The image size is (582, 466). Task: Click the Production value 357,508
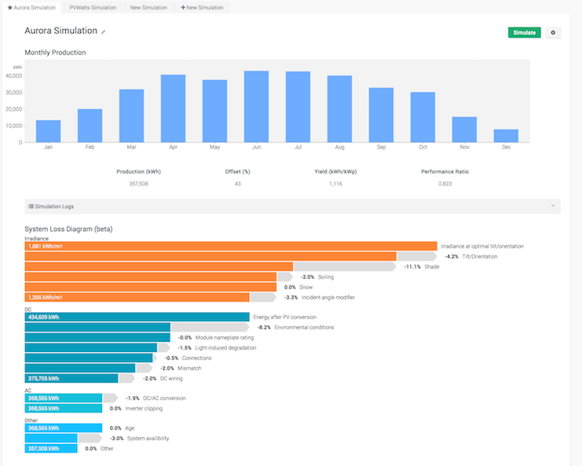[138, 184]
